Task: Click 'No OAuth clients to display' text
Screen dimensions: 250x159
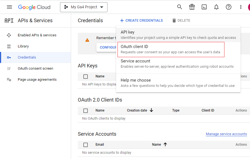Action: tap(104, 118)
